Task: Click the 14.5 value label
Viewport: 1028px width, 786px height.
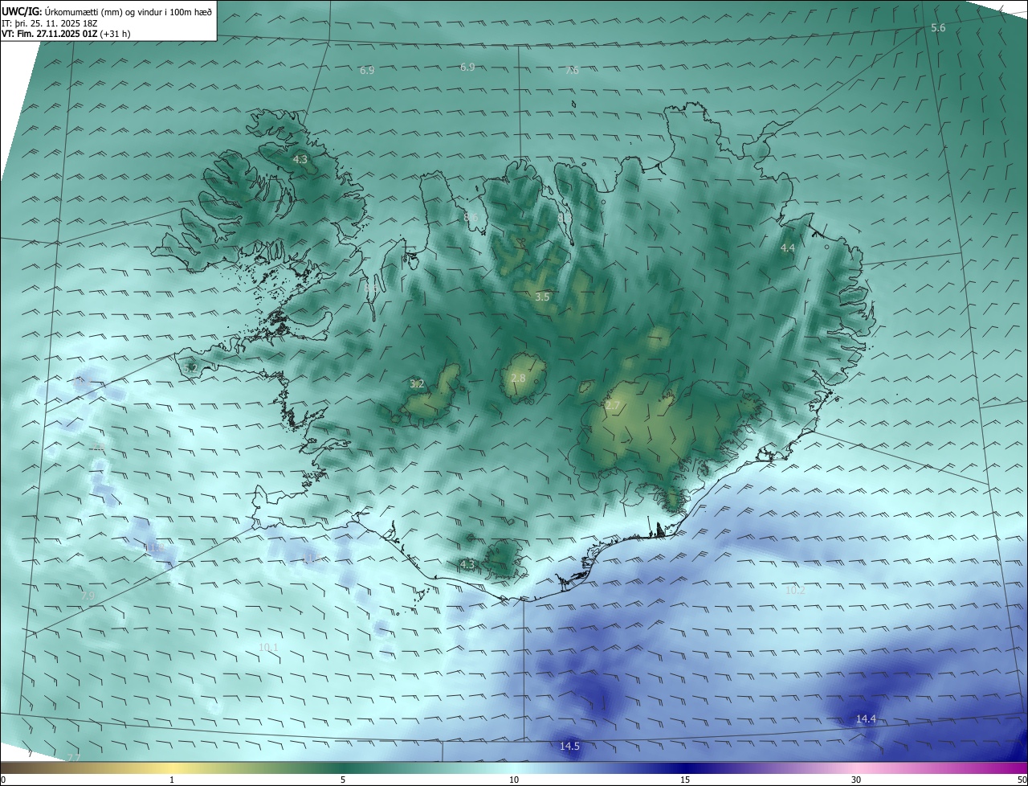Action: pyautogui.click(x=569, y=747)
